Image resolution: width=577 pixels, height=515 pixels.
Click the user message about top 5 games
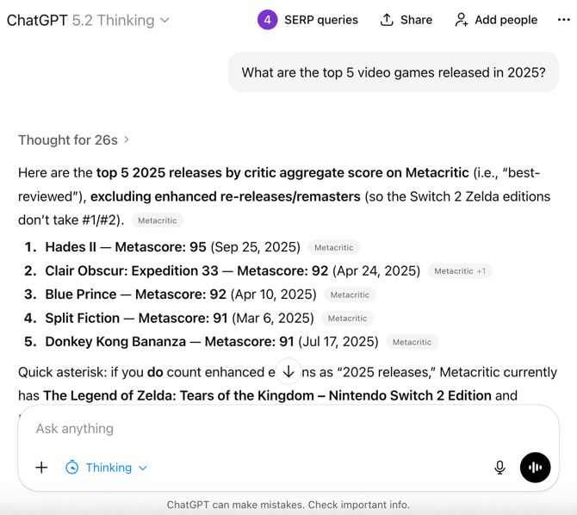[x=394, y=72]
